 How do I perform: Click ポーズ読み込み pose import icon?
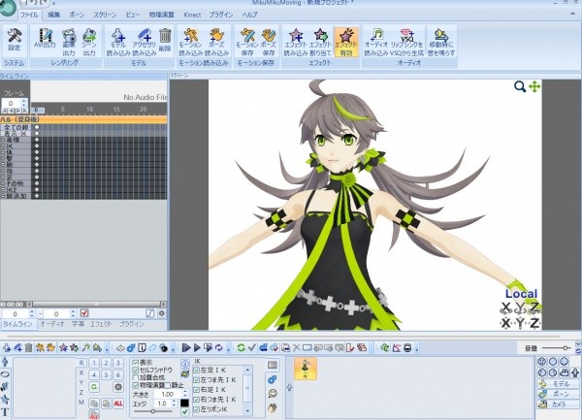[216, 42]
